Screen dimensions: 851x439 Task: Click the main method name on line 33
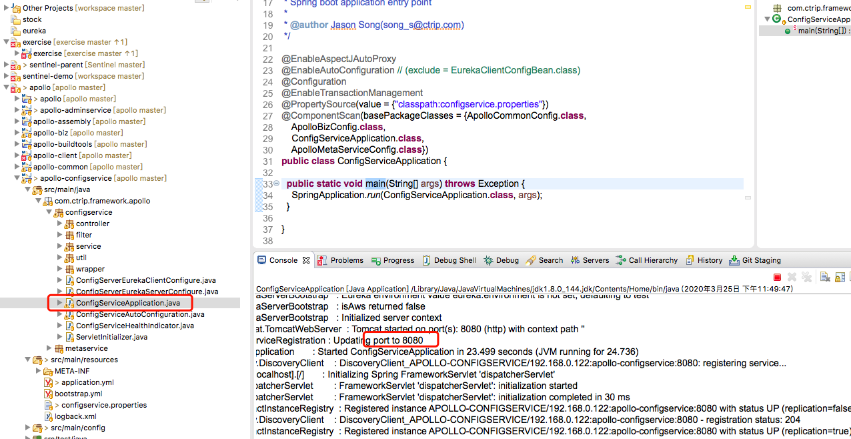375,183
